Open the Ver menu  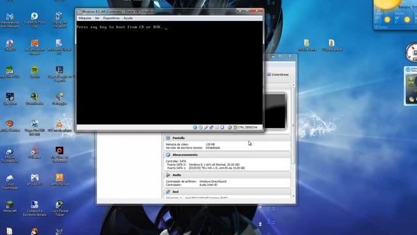coord(97,18)
